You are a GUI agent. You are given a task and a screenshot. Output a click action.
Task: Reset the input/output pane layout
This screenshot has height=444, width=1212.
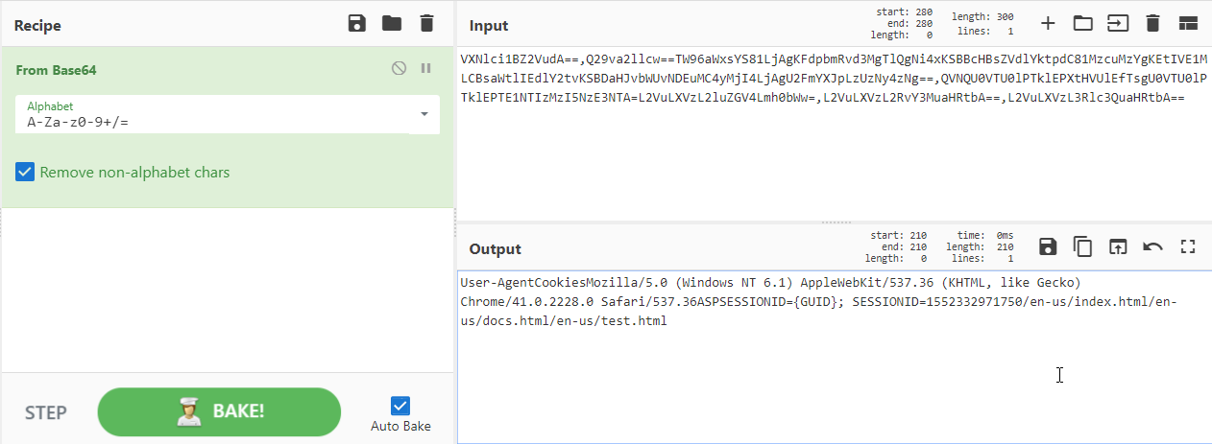pyautogui.click(x=1188, y=23)
